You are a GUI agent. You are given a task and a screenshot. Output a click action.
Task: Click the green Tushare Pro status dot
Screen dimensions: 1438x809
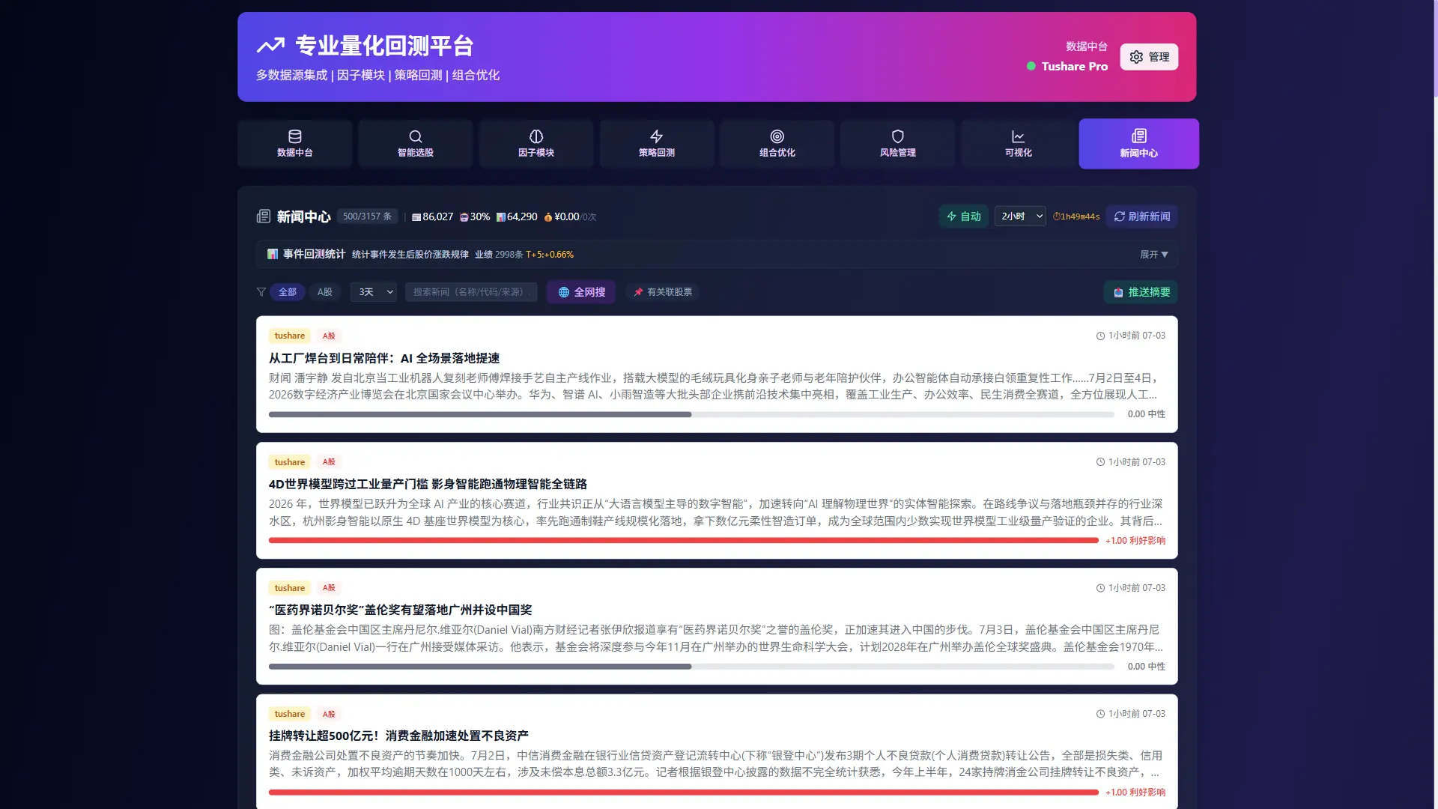point(1031,66)
